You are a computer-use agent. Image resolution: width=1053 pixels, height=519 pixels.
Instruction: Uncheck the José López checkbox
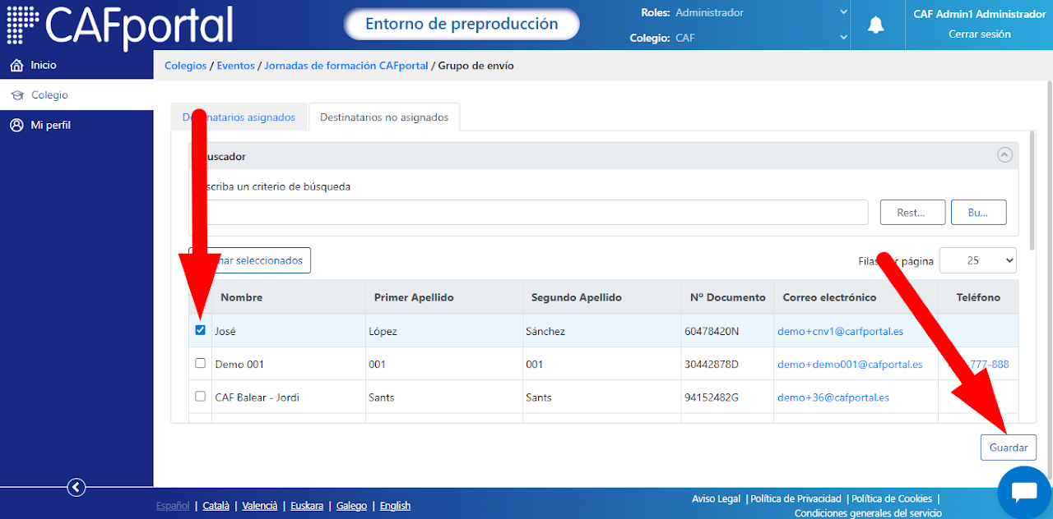[201, 330]
